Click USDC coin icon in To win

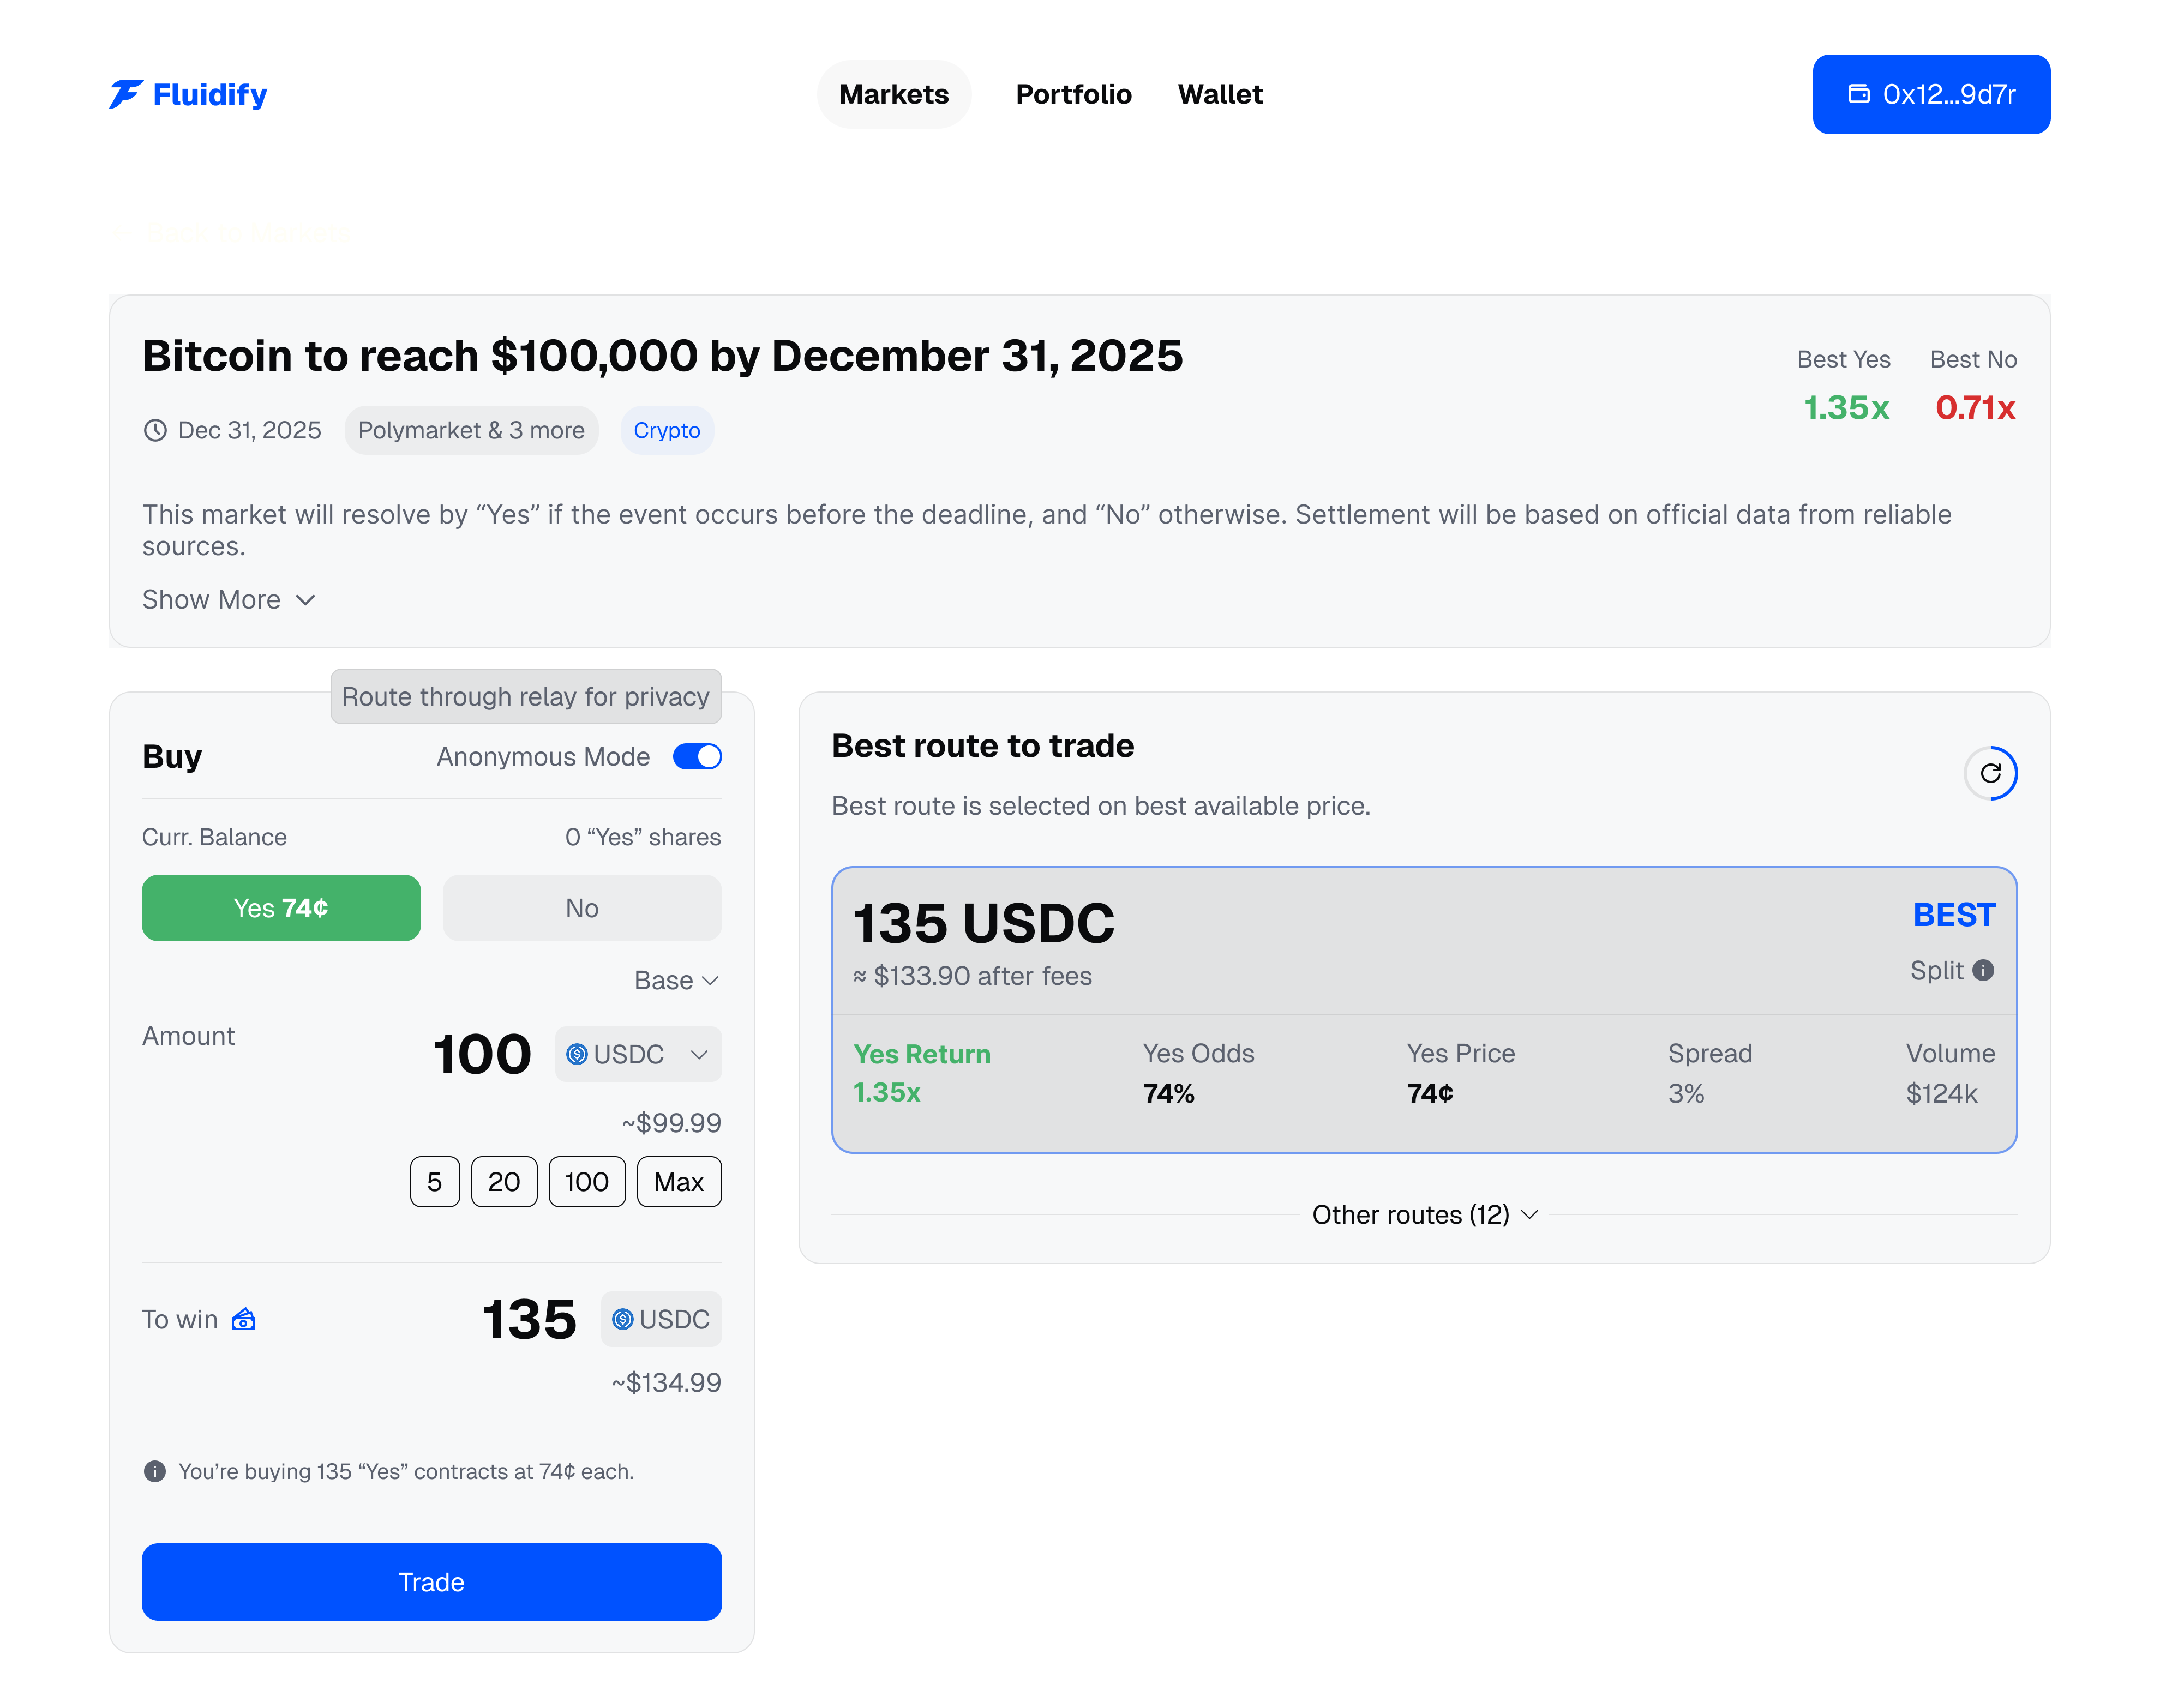pos(623,1320)
